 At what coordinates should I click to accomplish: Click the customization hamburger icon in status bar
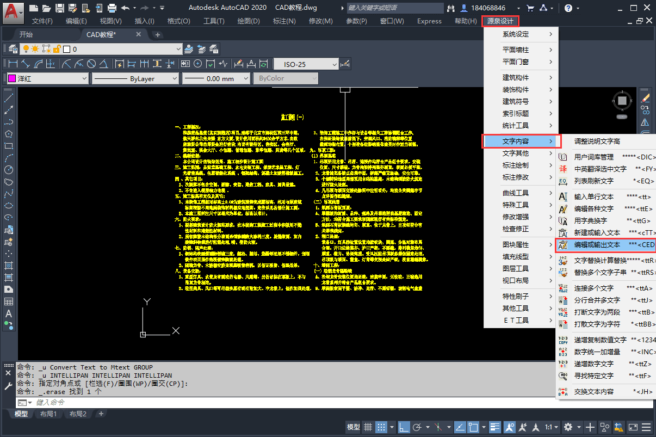pyautogui.click(x=647, y=427)
